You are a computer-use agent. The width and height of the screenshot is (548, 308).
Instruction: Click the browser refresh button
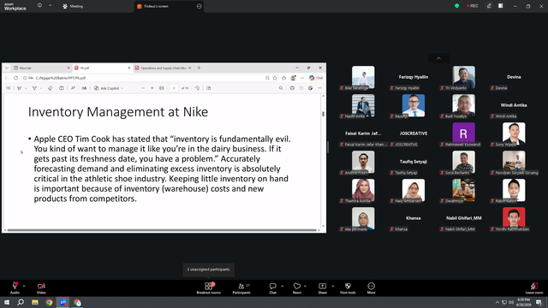click(15, 78)
